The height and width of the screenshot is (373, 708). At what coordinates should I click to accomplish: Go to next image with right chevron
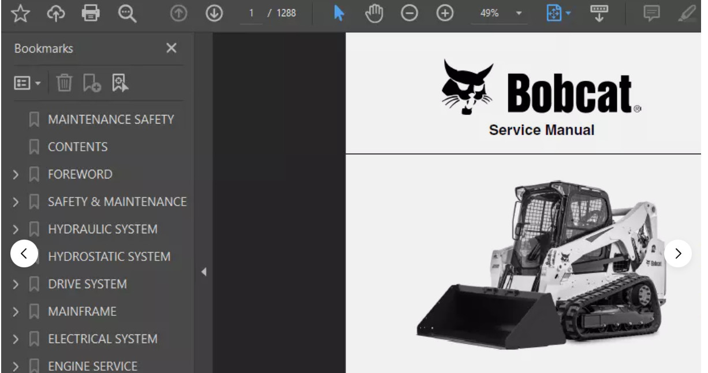[678, 253]
